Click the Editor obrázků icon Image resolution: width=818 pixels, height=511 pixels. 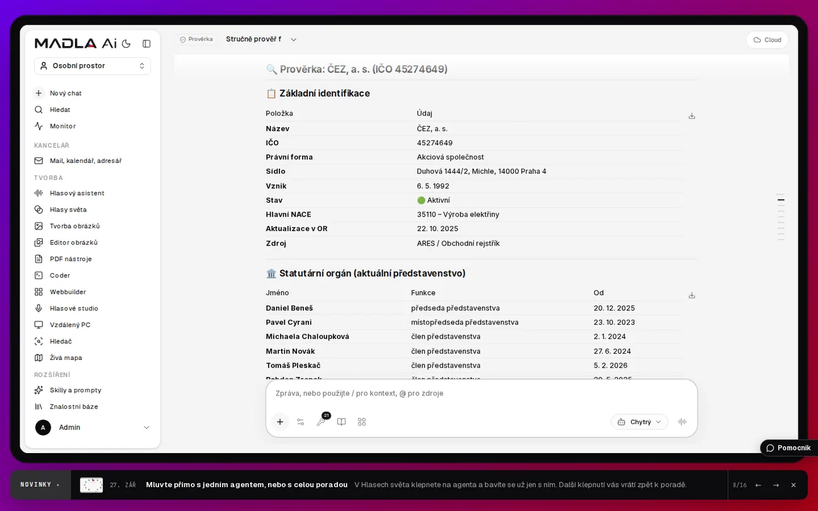(x=38, y=242)
